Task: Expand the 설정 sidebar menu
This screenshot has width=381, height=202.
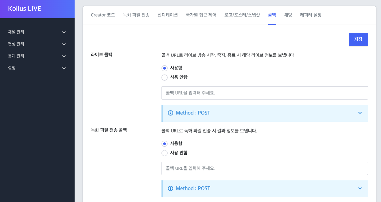Action: 37,68
